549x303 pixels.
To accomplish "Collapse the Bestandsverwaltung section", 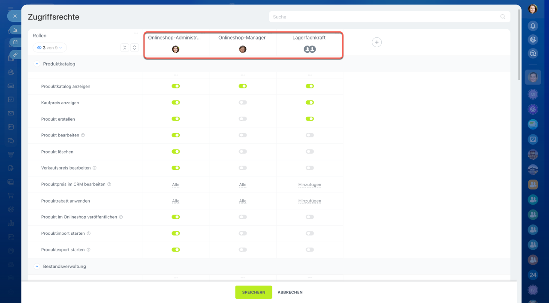I will tap(37, 267).
